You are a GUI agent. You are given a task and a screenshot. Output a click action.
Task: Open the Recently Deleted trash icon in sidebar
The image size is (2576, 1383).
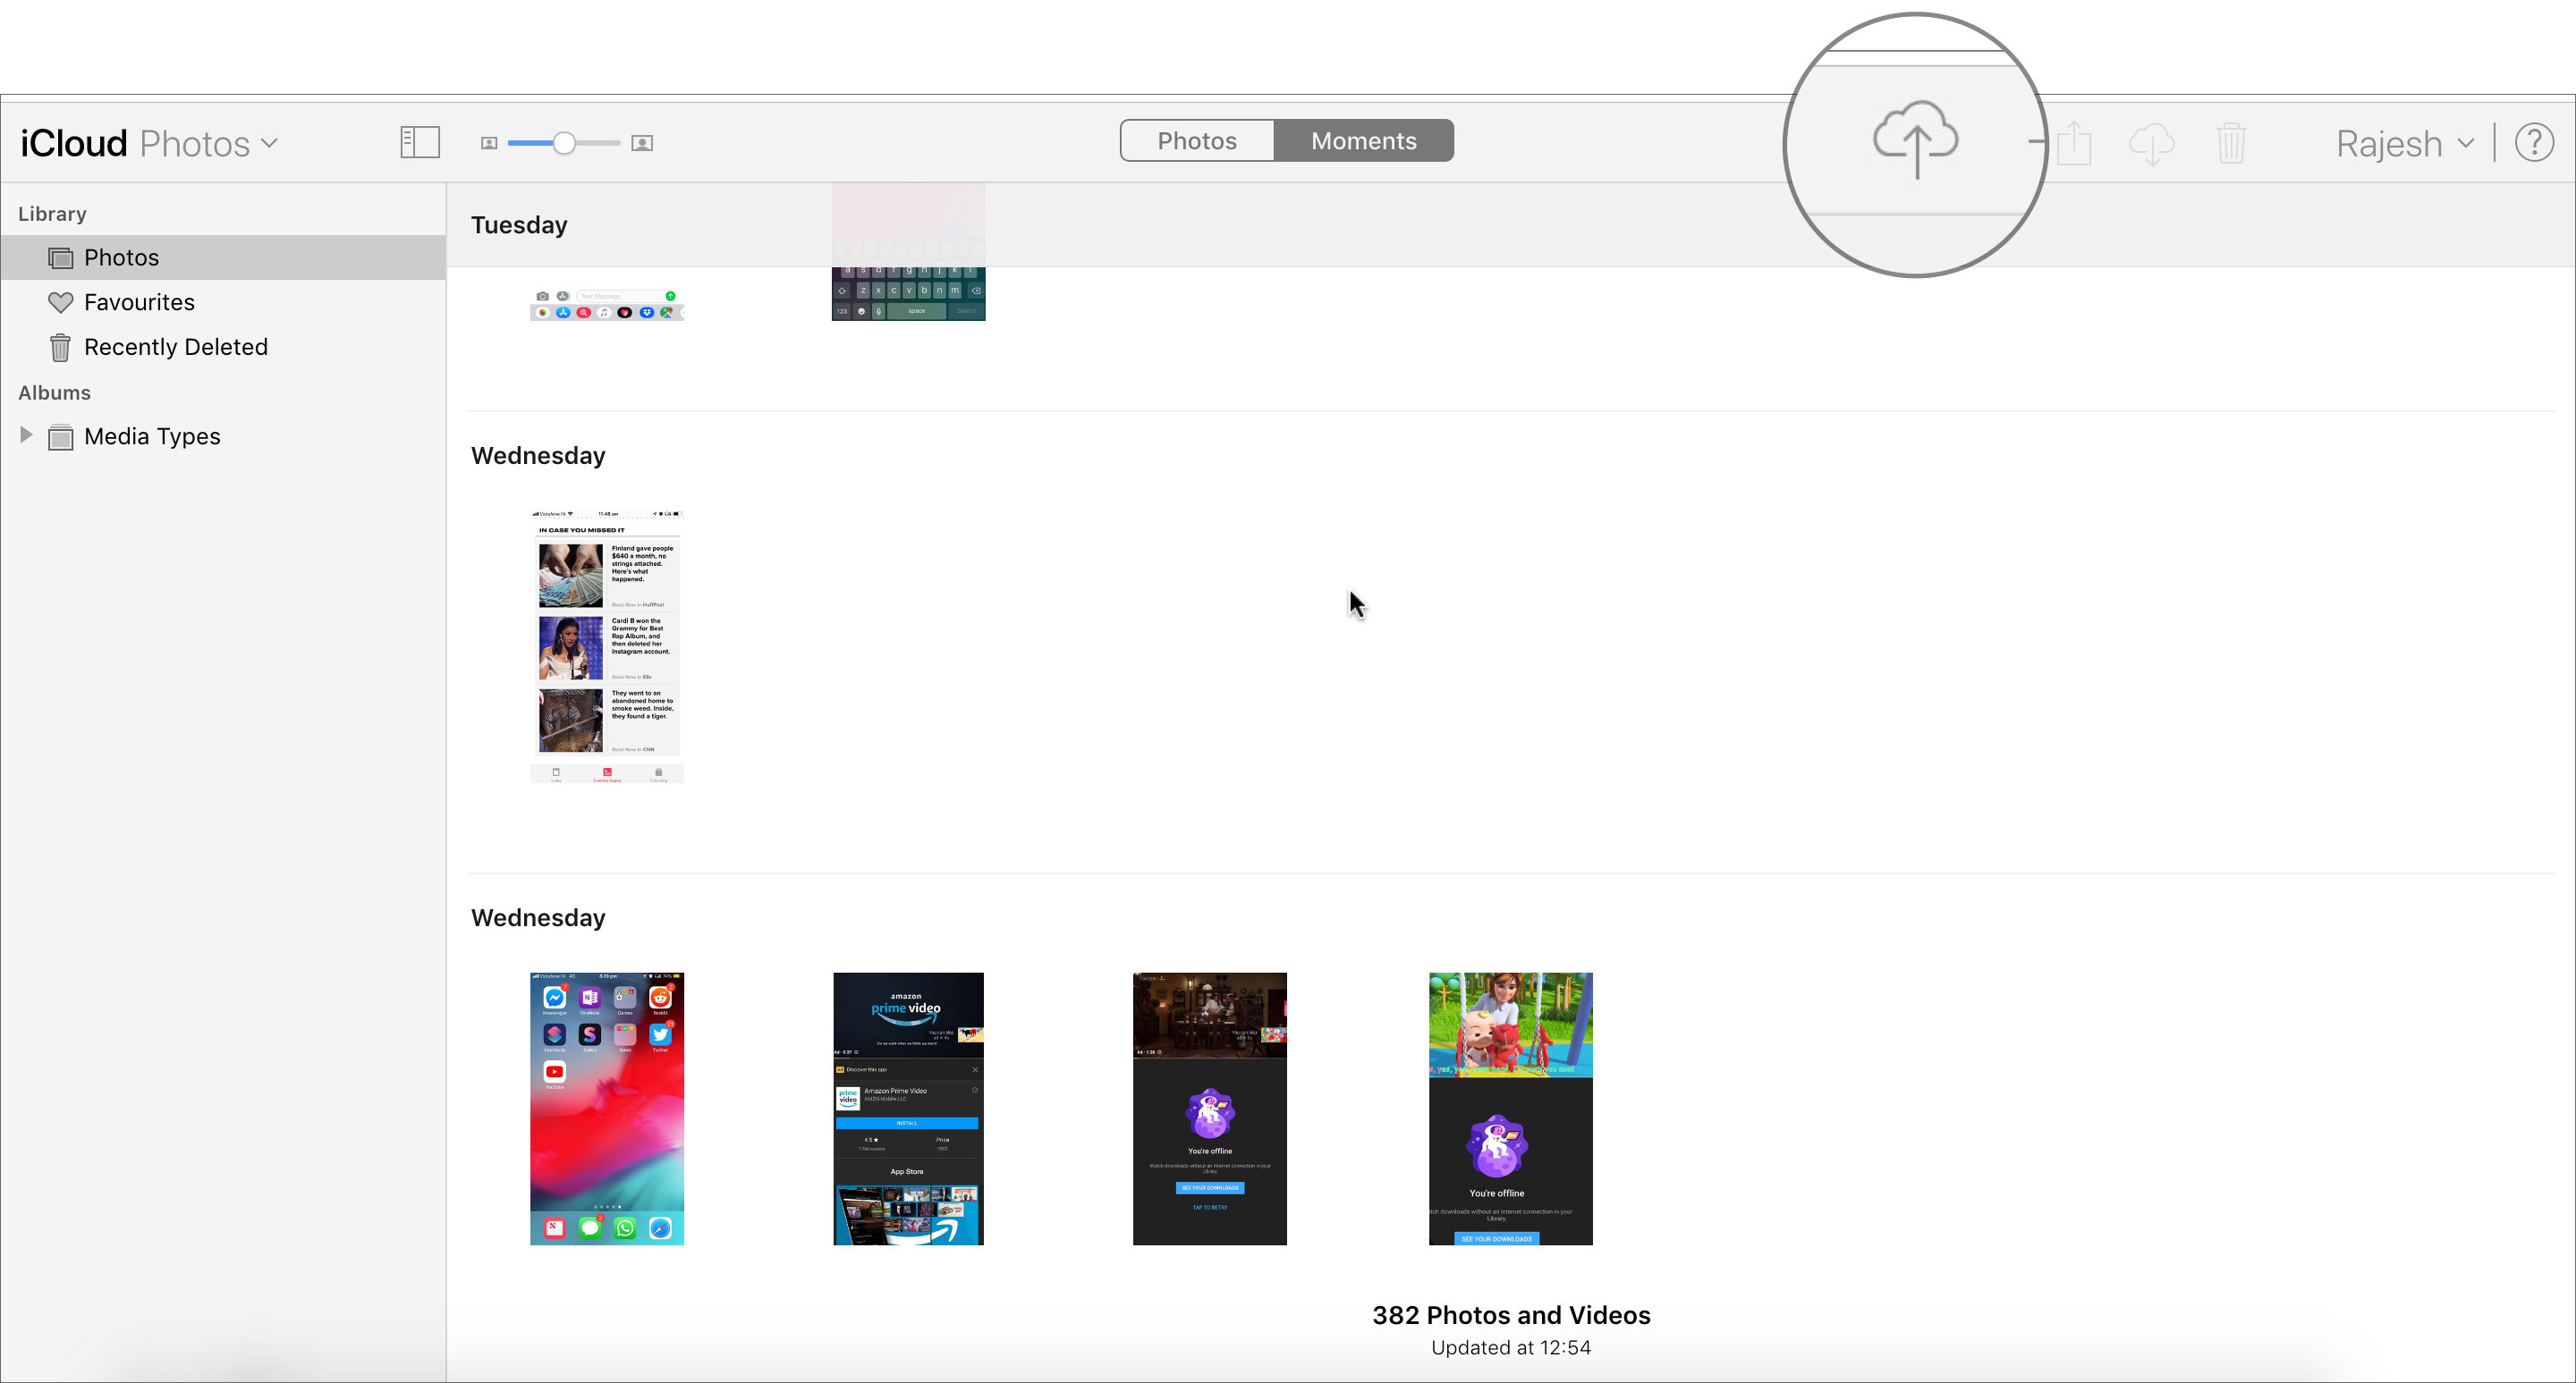pos(60,347)
